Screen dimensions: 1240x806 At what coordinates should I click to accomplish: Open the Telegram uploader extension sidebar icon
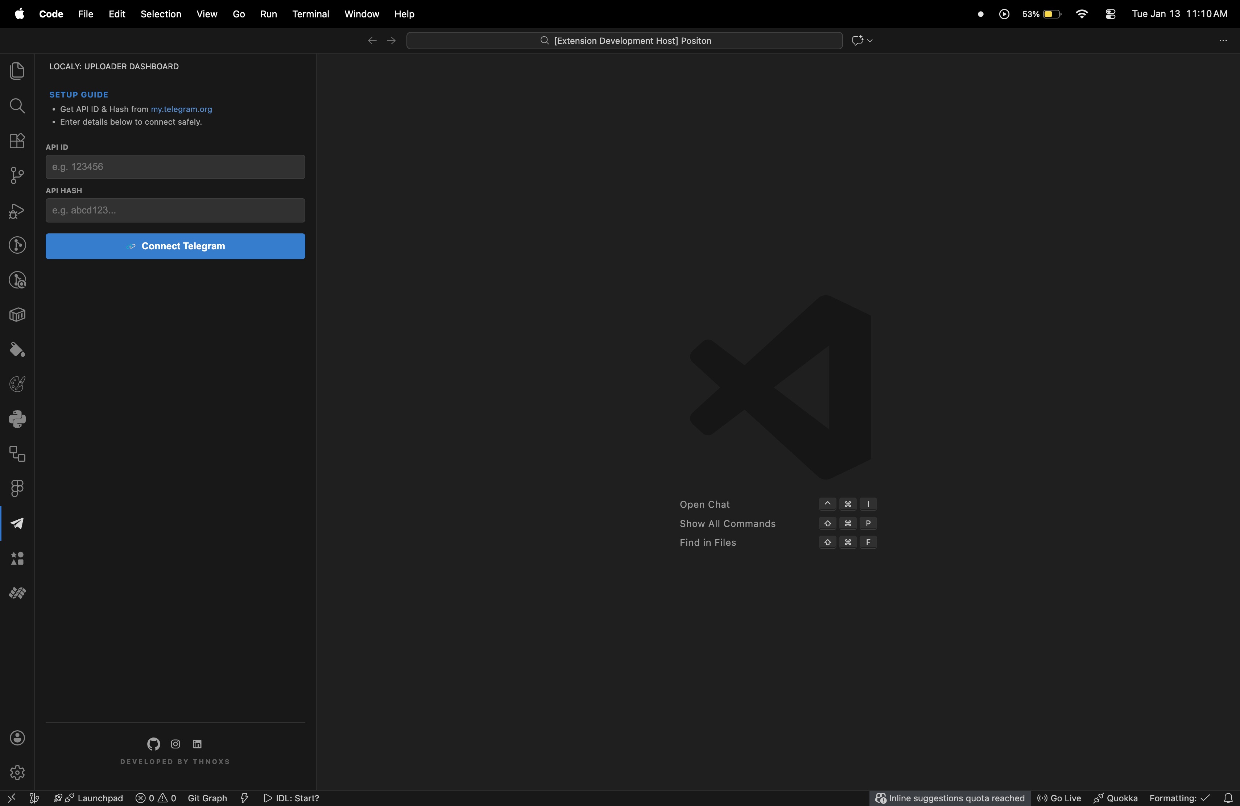[x=17, y=523]
